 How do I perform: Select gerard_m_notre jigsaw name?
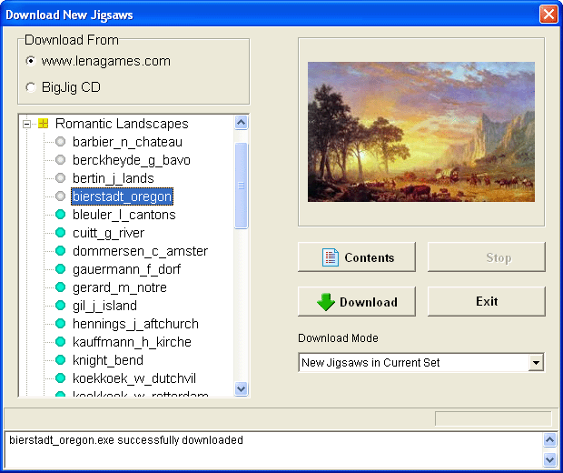coord(120,287)
